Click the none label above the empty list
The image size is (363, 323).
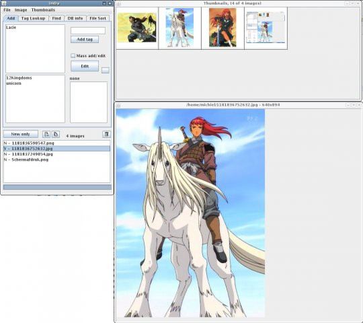pos(75,79)
